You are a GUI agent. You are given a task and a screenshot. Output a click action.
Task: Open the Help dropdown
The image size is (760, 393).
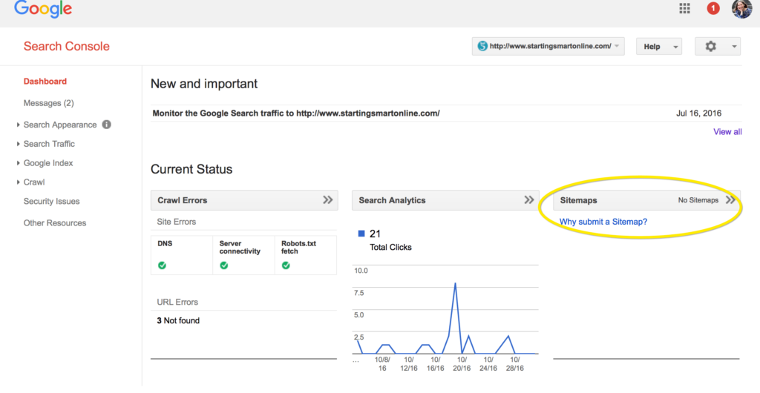(659, 47)
